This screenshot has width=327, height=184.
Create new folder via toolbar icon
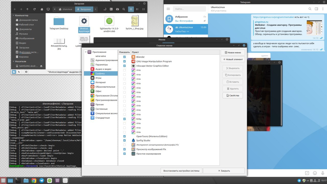click(x=118, y=9)
